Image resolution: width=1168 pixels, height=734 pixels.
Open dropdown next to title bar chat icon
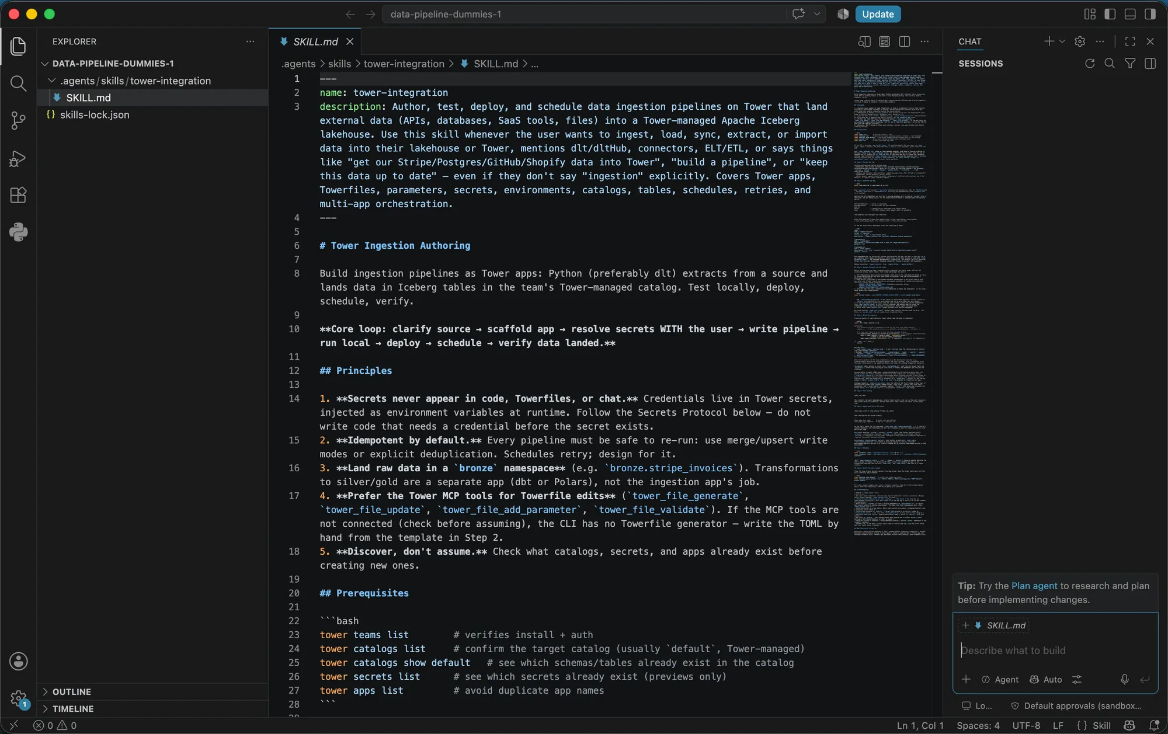[x=816, y=14]
